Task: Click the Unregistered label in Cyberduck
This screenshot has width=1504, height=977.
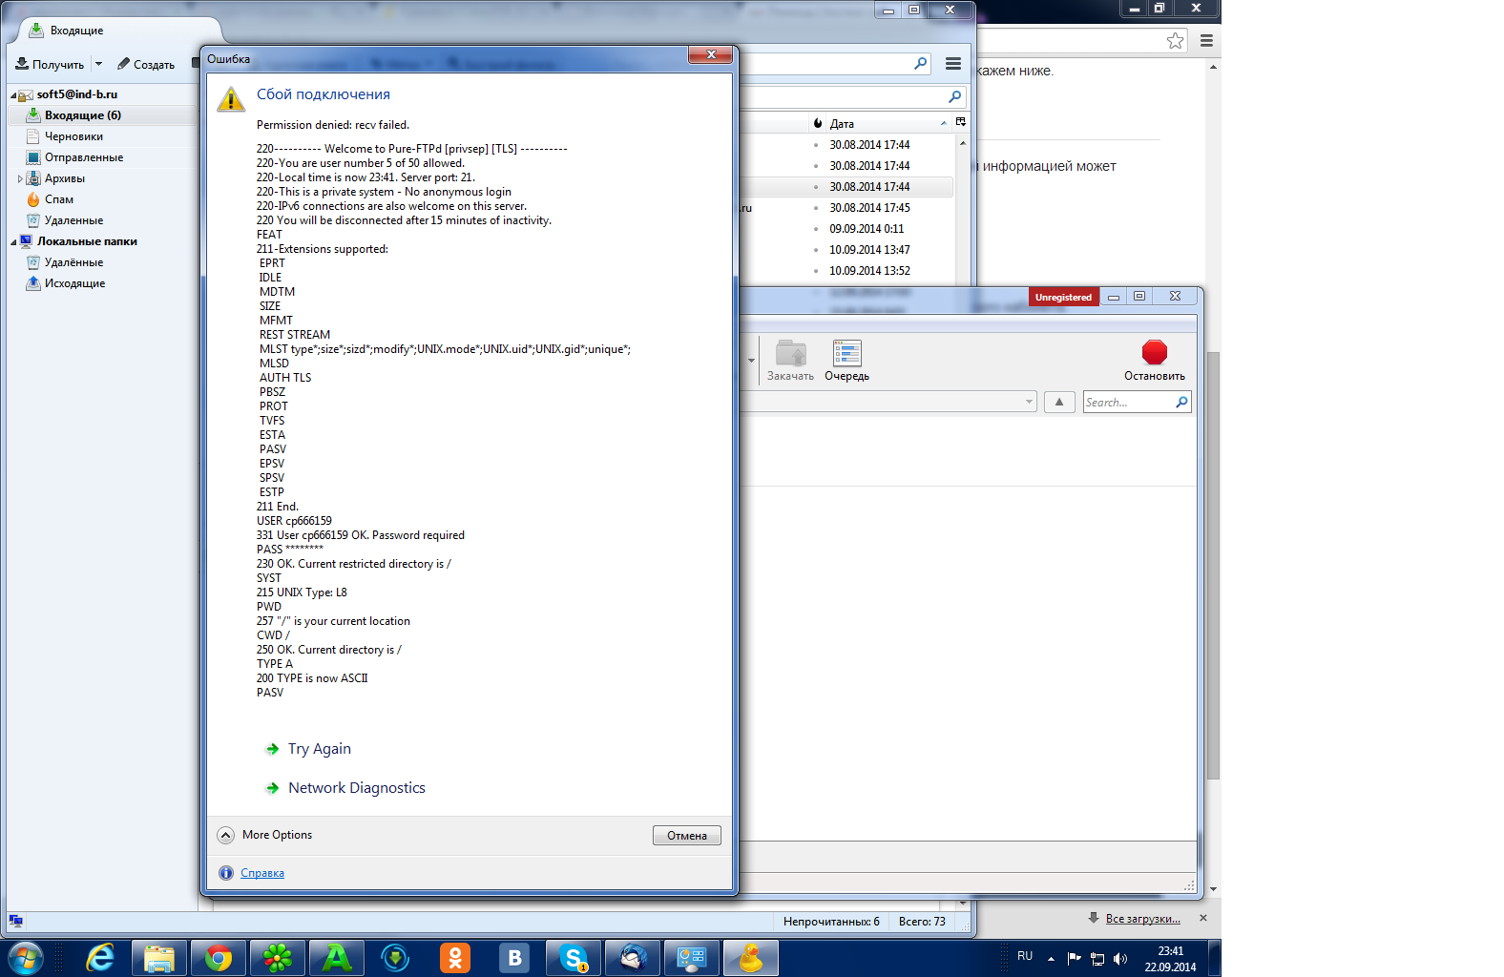Action: [1063, 298]
